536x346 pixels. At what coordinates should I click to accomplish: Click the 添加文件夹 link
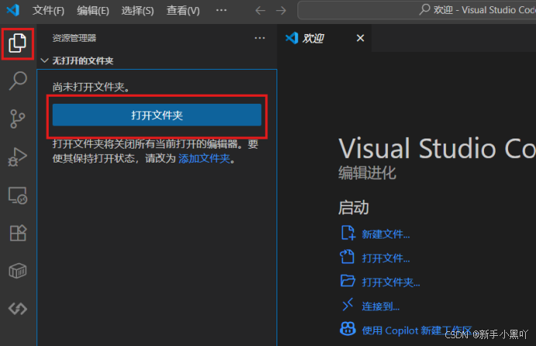pyautogui.click(x=204, y=159)
